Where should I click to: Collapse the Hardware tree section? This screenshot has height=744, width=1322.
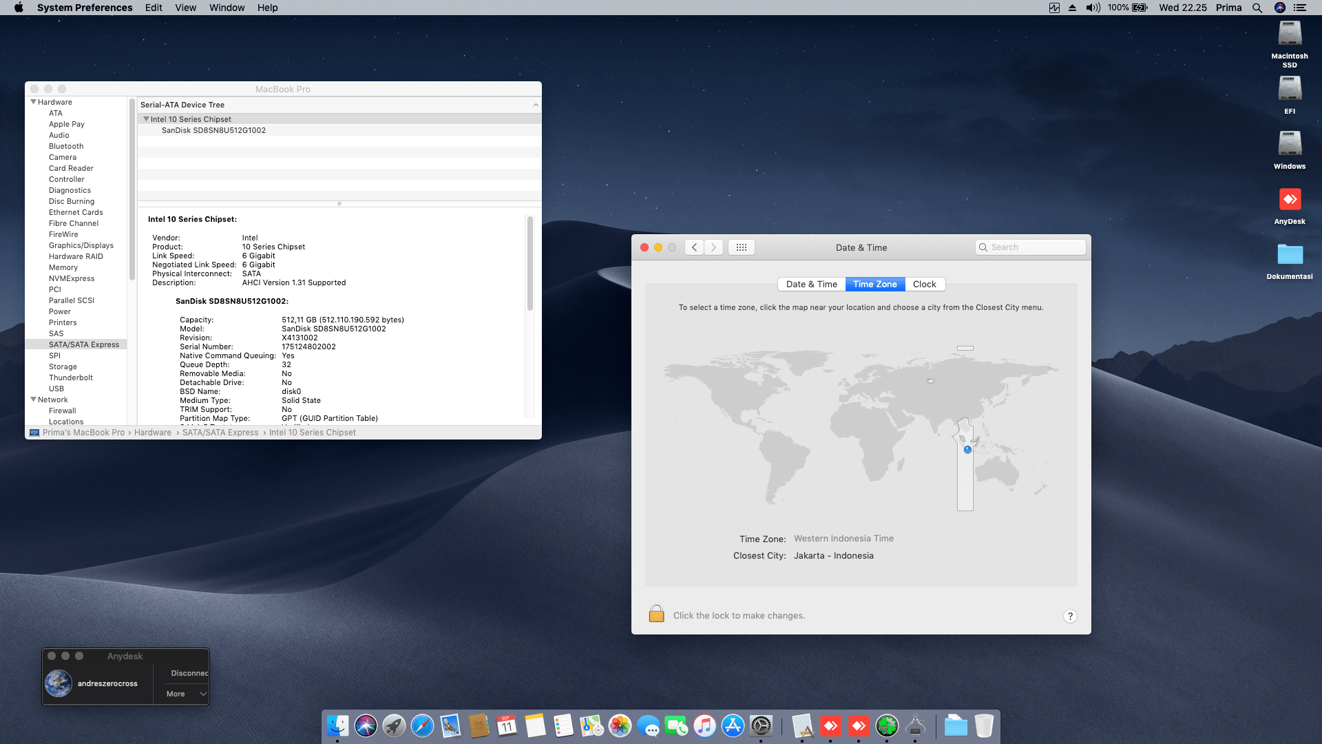pos(33,102)
